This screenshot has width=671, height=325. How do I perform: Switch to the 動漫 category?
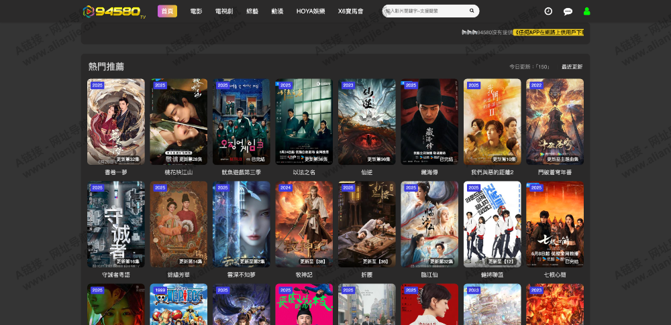[x=277, y=11]
